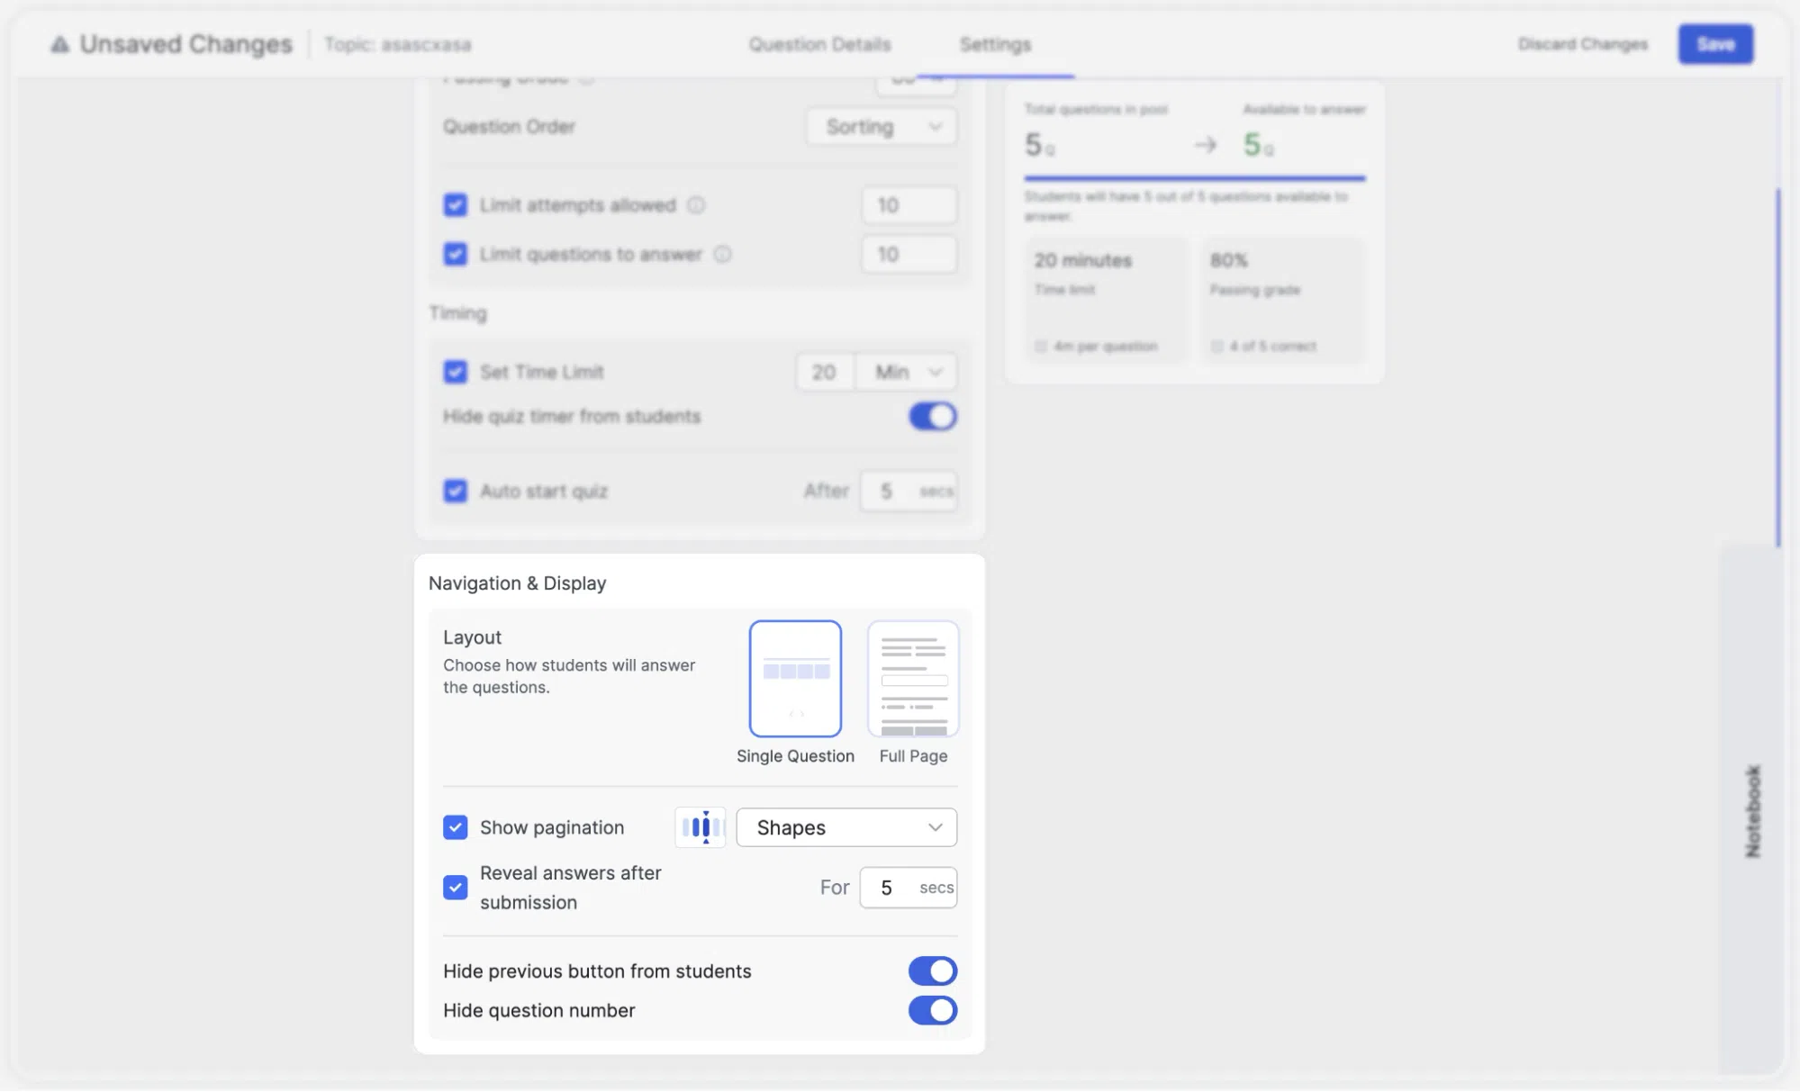Turn off Hide quiz timer from students

tap(933, 417)
